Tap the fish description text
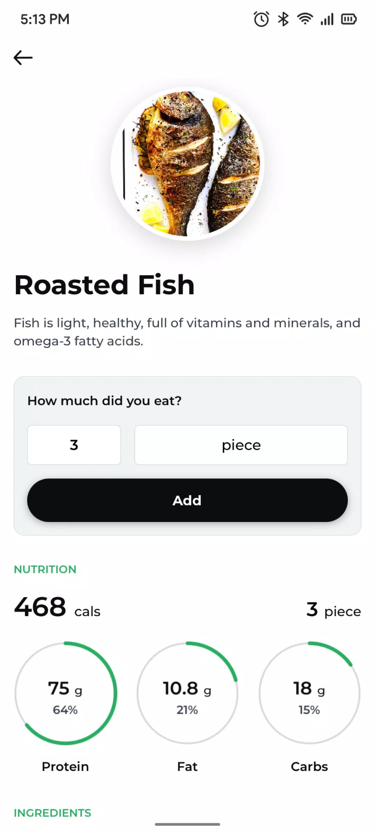The width and height of the screenshot is (375, 833). [x=187, y=332]
